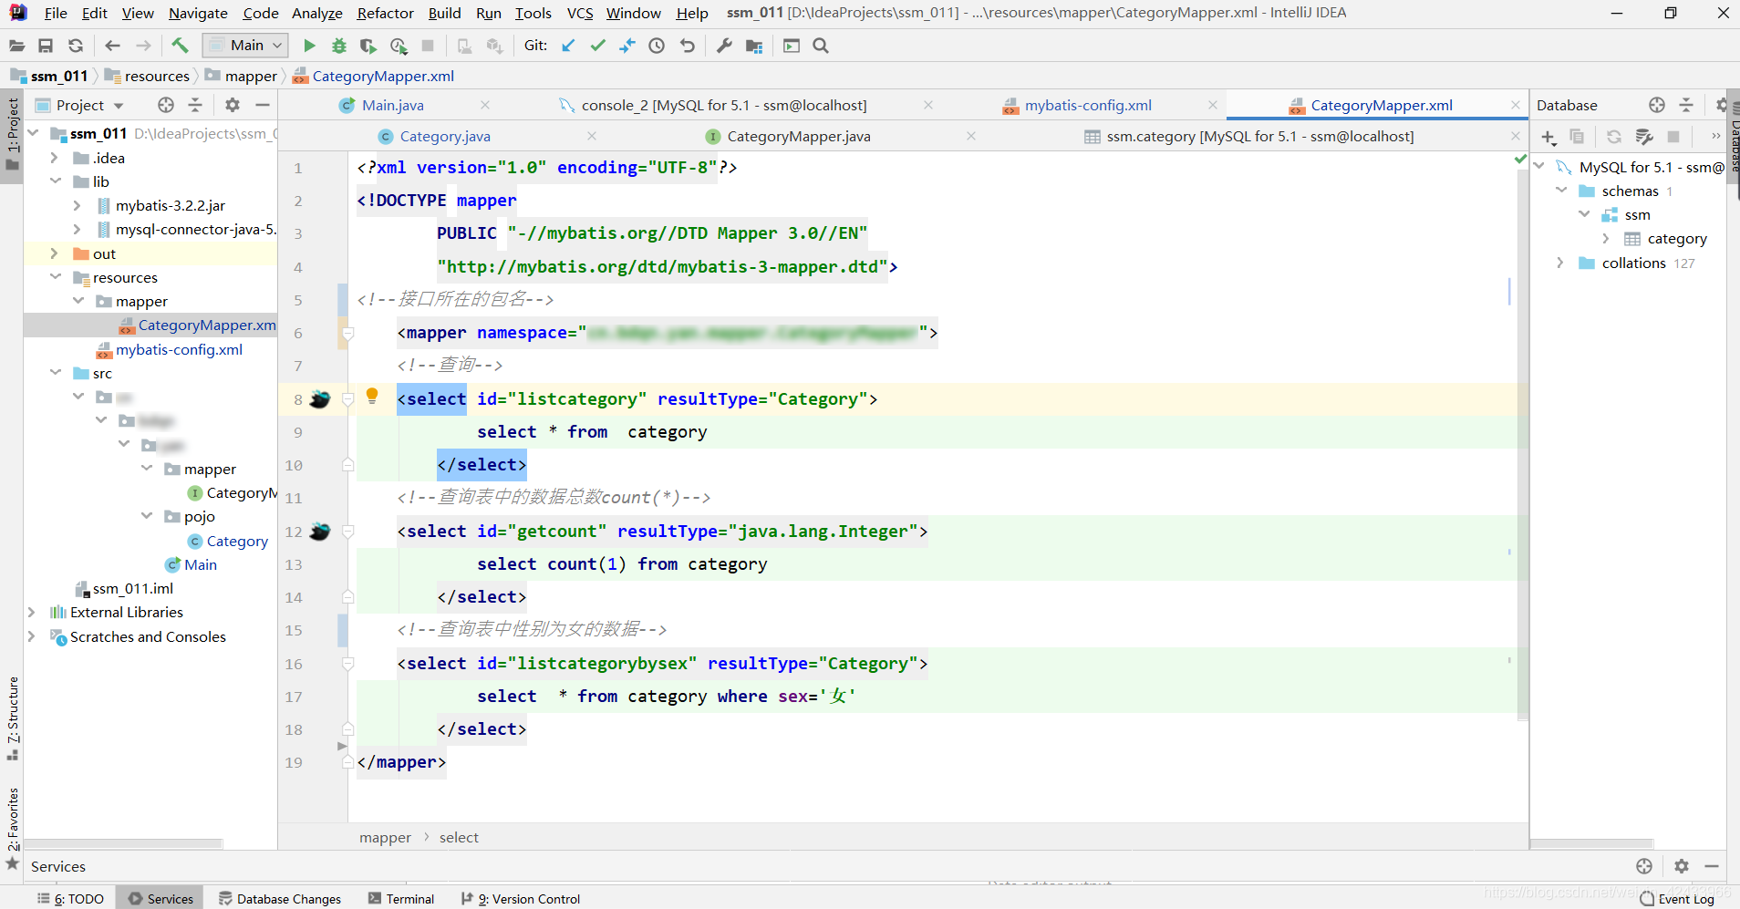Click the Run (green play) toolbar icon
The width and height of the screenshot is (1740, 909).
pyautogui.click(x=309, y=46)
